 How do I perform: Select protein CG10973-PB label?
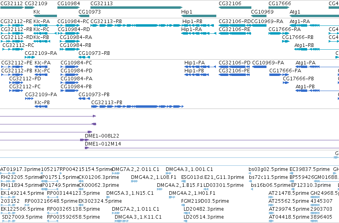coord(94,95)
